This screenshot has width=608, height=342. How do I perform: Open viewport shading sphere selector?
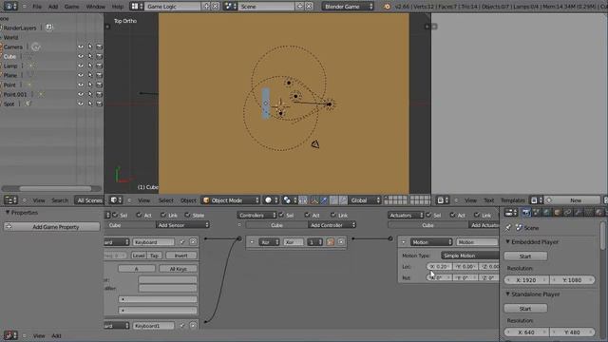click(271, 200)
